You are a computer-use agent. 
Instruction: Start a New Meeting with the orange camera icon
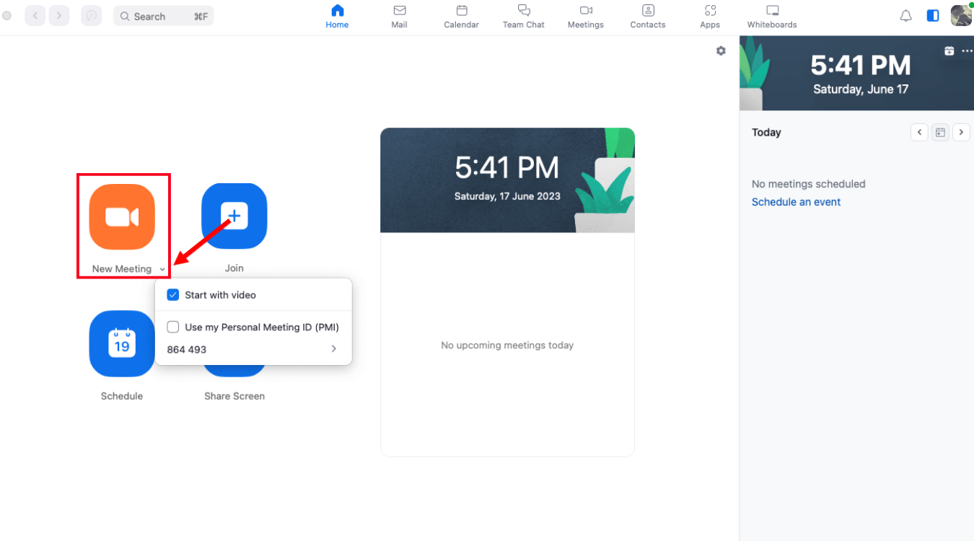click(122, 216)
